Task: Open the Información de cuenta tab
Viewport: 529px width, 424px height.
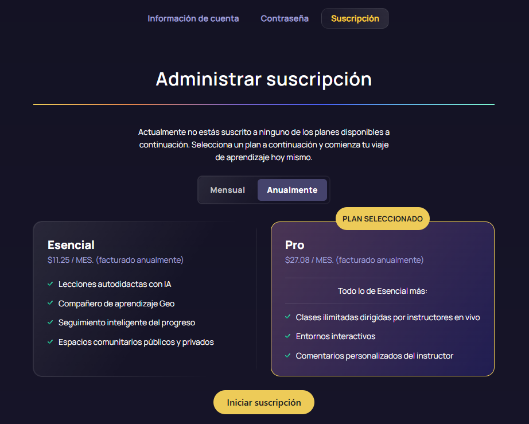Action: (193, 18)
